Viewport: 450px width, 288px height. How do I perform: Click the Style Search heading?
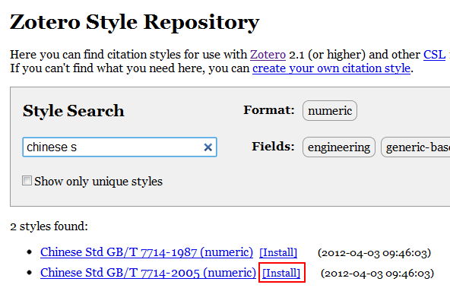point(74,111)
